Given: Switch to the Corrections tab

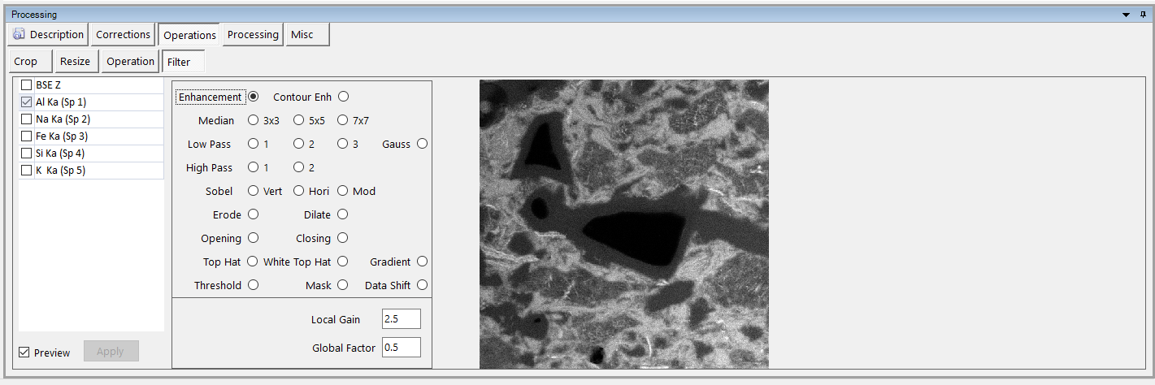Looking at the screenshot, I should (x=123, y=35).
